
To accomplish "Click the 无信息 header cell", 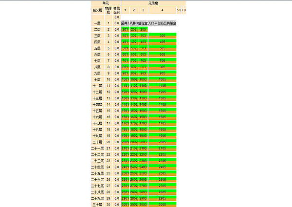I will [x=153, y=3].
